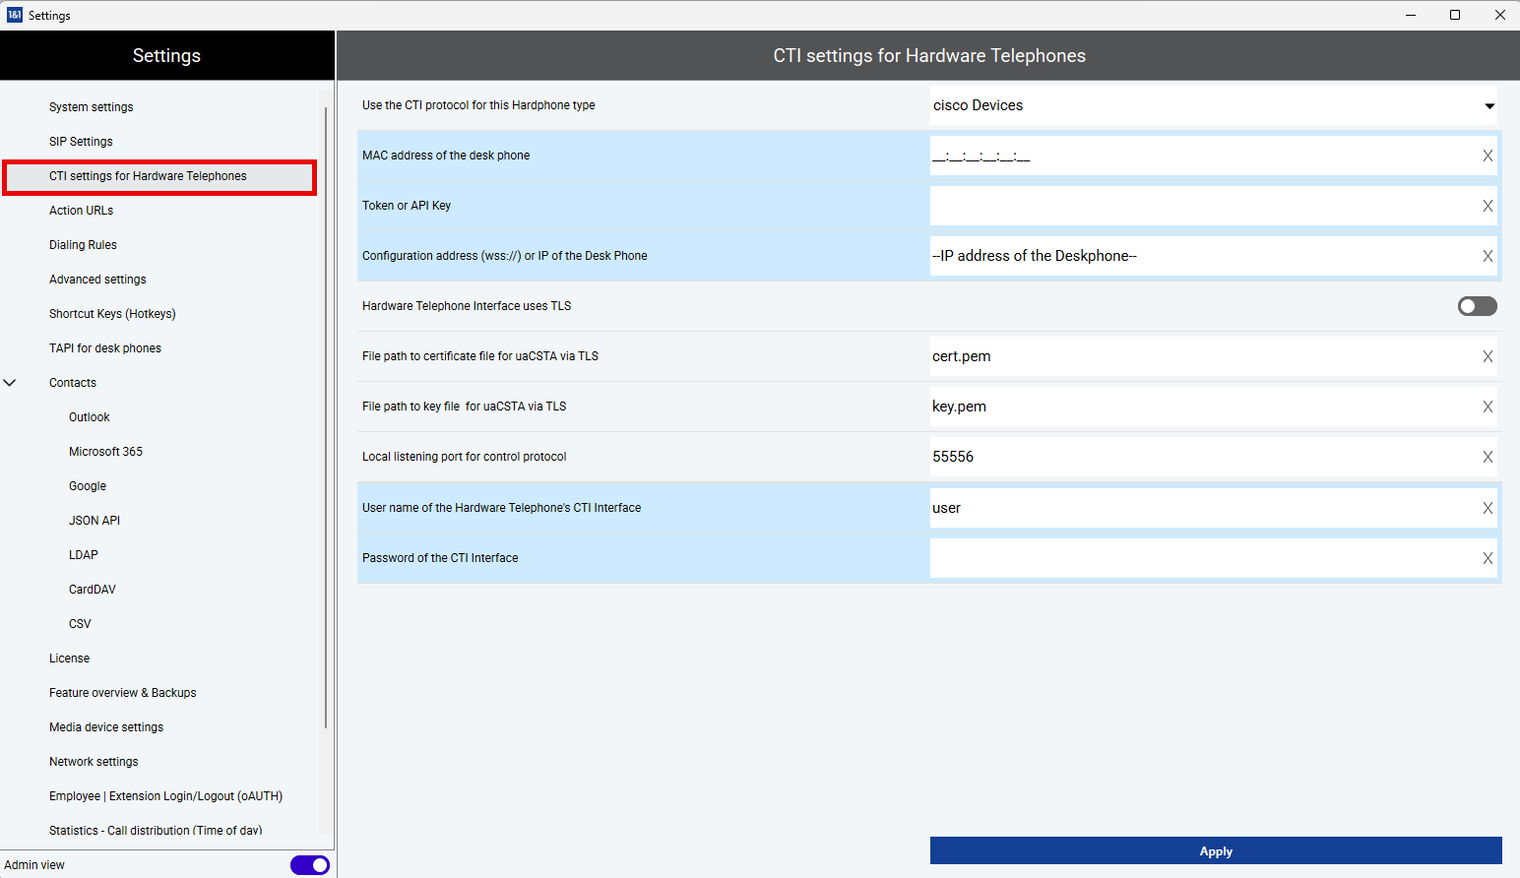Collapse the Contacts tree section
1520x878 pixels.
pos(10,383)
